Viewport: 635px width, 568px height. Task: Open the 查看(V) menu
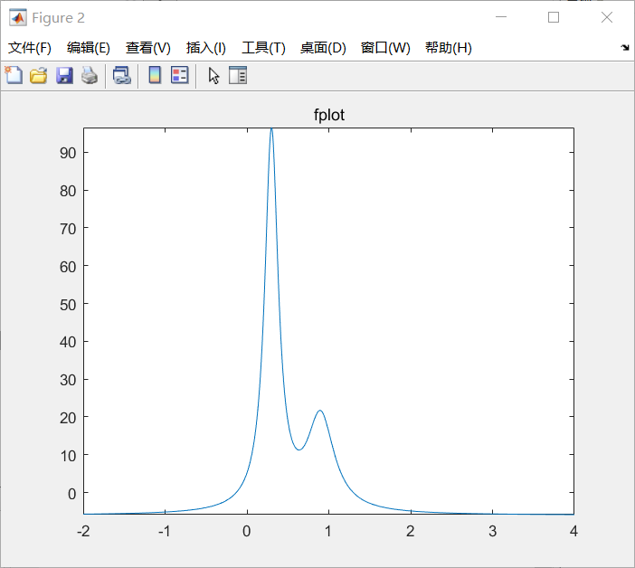[147, 48]
